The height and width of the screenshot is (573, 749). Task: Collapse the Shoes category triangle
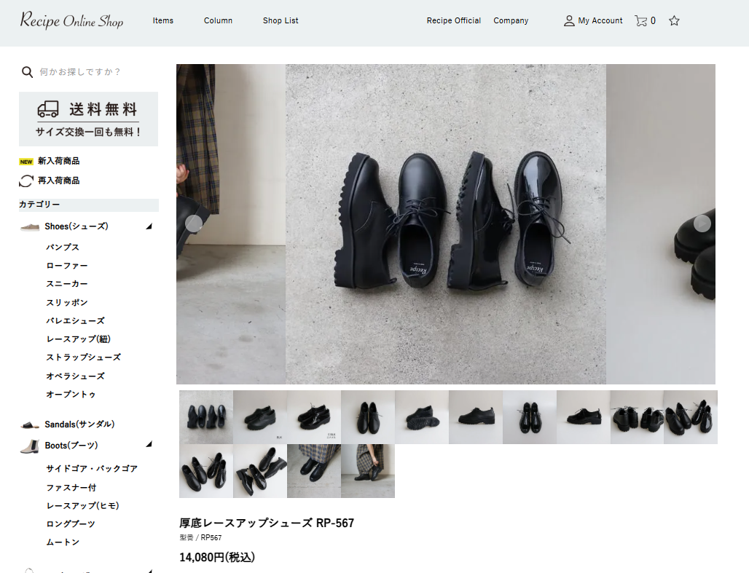pyautogui.click(x=149, y=226)
